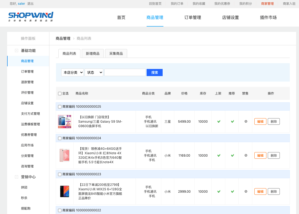The width and height of the screenshot is (299, 214).
Task: Switch to the 新增商品 tab
Action: 93,53
